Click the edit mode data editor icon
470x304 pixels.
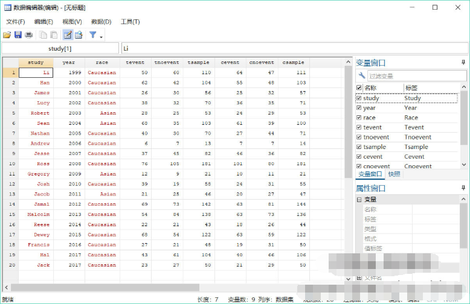pos(68,35)
